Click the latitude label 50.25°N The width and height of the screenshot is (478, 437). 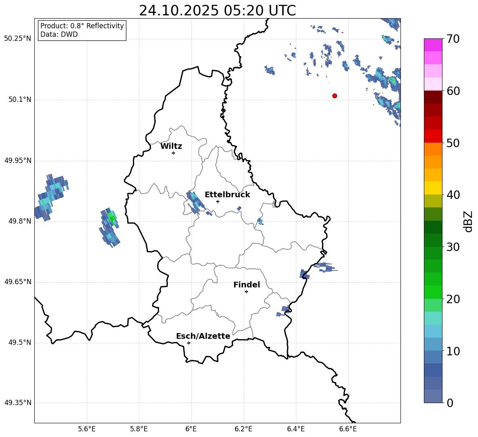(x=18, y=39)
